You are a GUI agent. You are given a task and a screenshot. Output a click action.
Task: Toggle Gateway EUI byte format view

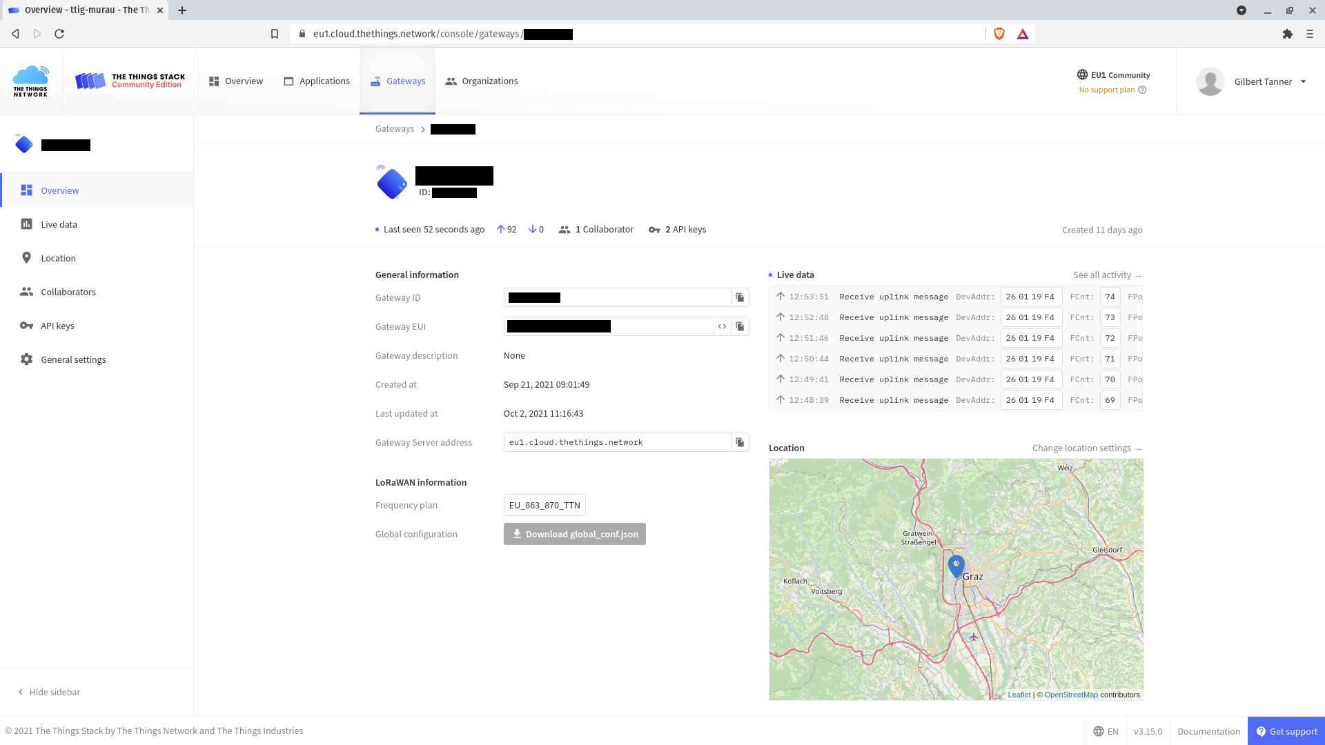[722, 326]
